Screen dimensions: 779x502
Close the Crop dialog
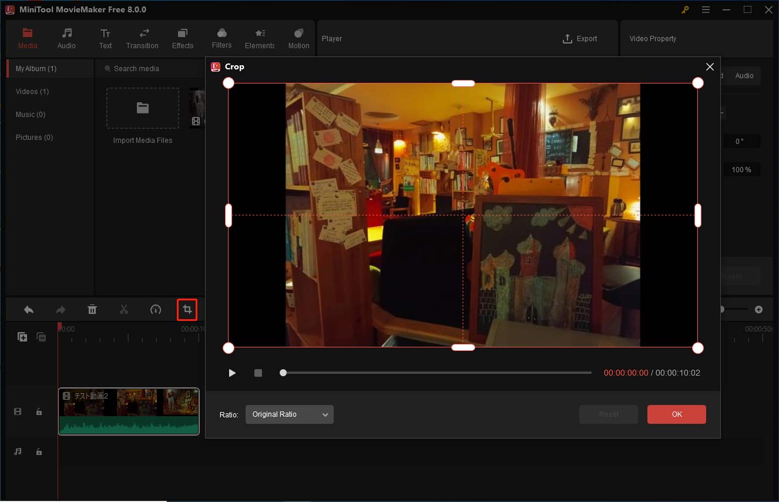[710, 67]
